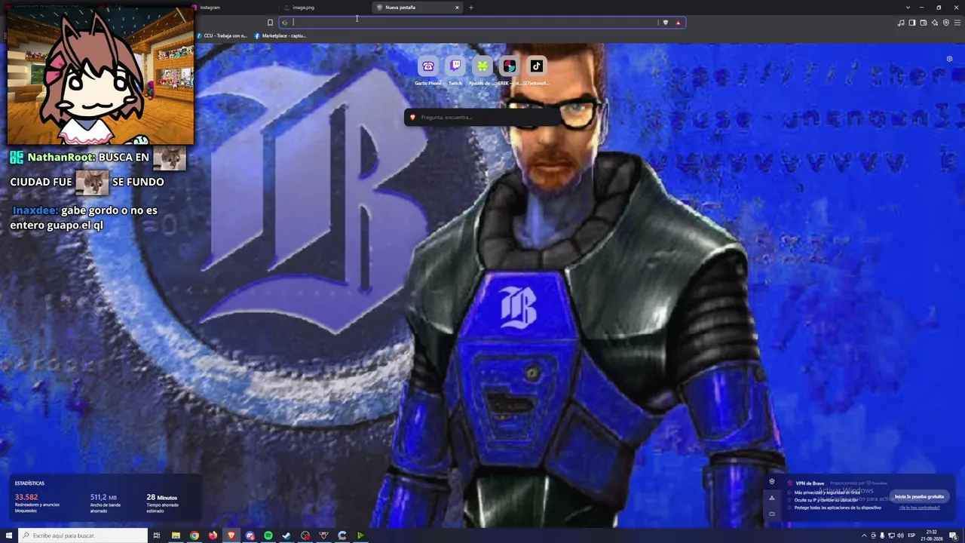965x543 pixels.
Task: Open the Twitch shortcut tile
Action: [455, 66]
